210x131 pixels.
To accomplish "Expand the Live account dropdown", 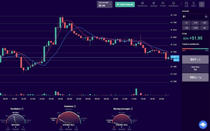I will (x=105, y=4).
